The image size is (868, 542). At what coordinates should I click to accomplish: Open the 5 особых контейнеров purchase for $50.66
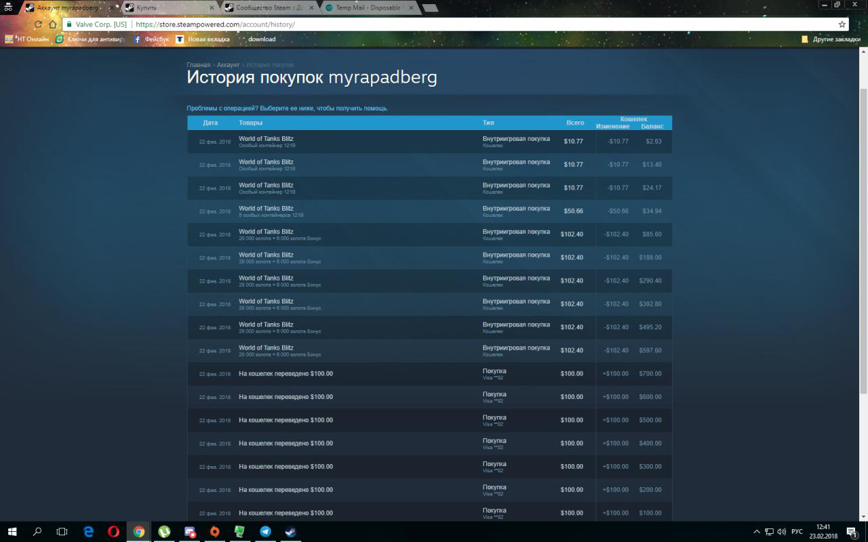point(430,211)
